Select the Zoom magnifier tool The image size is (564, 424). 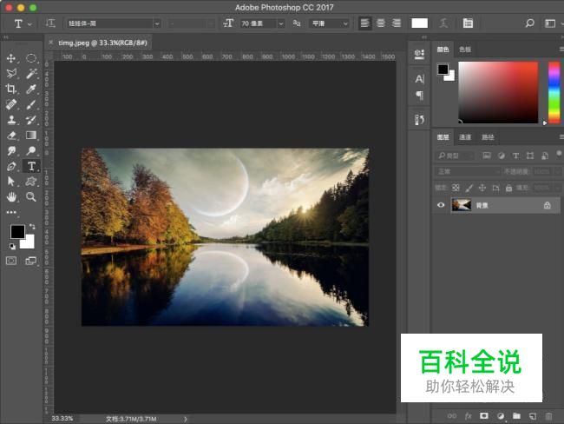[31, 196]
